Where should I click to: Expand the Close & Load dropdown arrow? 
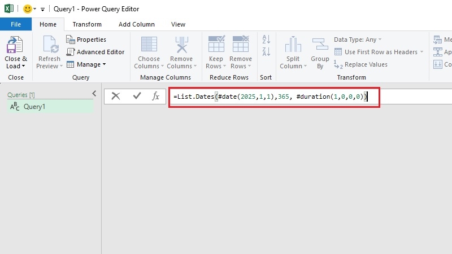pos(23,66)
